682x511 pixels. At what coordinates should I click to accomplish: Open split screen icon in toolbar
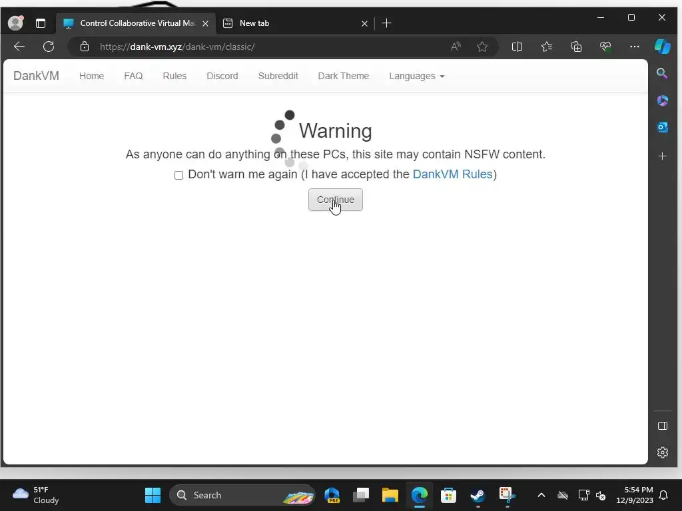coord(517,47)
